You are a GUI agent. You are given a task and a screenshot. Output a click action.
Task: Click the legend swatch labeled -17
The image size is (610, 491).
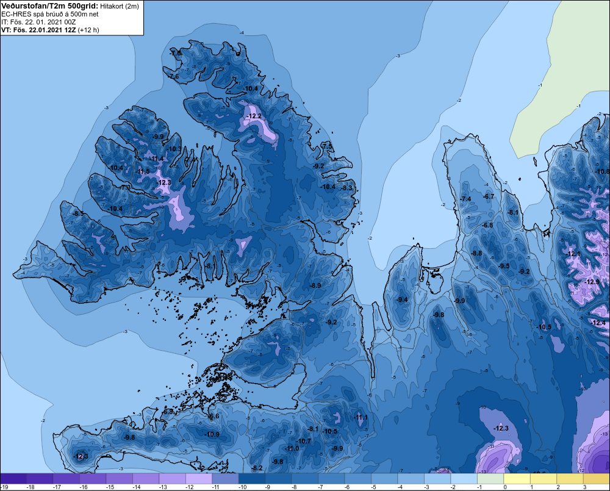tap(66, 479)
